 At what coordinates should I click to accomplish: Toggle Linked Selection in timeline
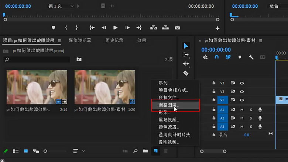tap(228, 57)
